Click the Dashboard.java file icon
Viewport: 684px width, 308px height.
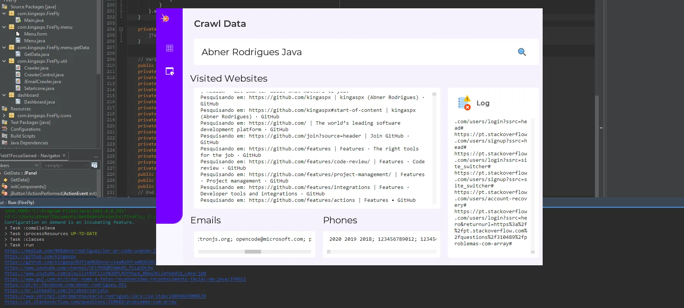(18, 102)
